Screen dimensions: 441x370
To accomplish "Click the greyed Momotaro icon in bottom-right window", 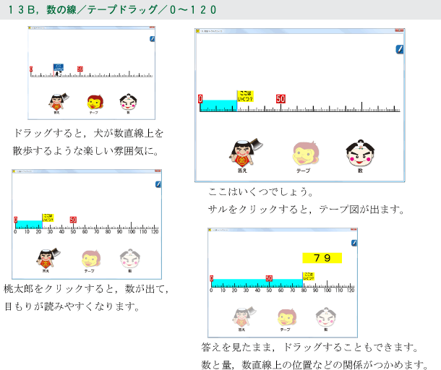I will click(325, 317).
